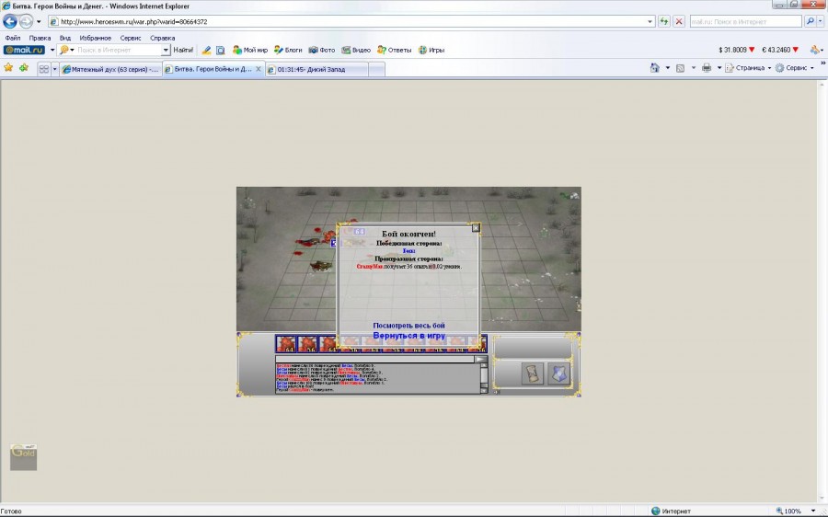Screen dimensions: 828x517
Task: Refresh the page with green arrows button
Action: [664, 22]
